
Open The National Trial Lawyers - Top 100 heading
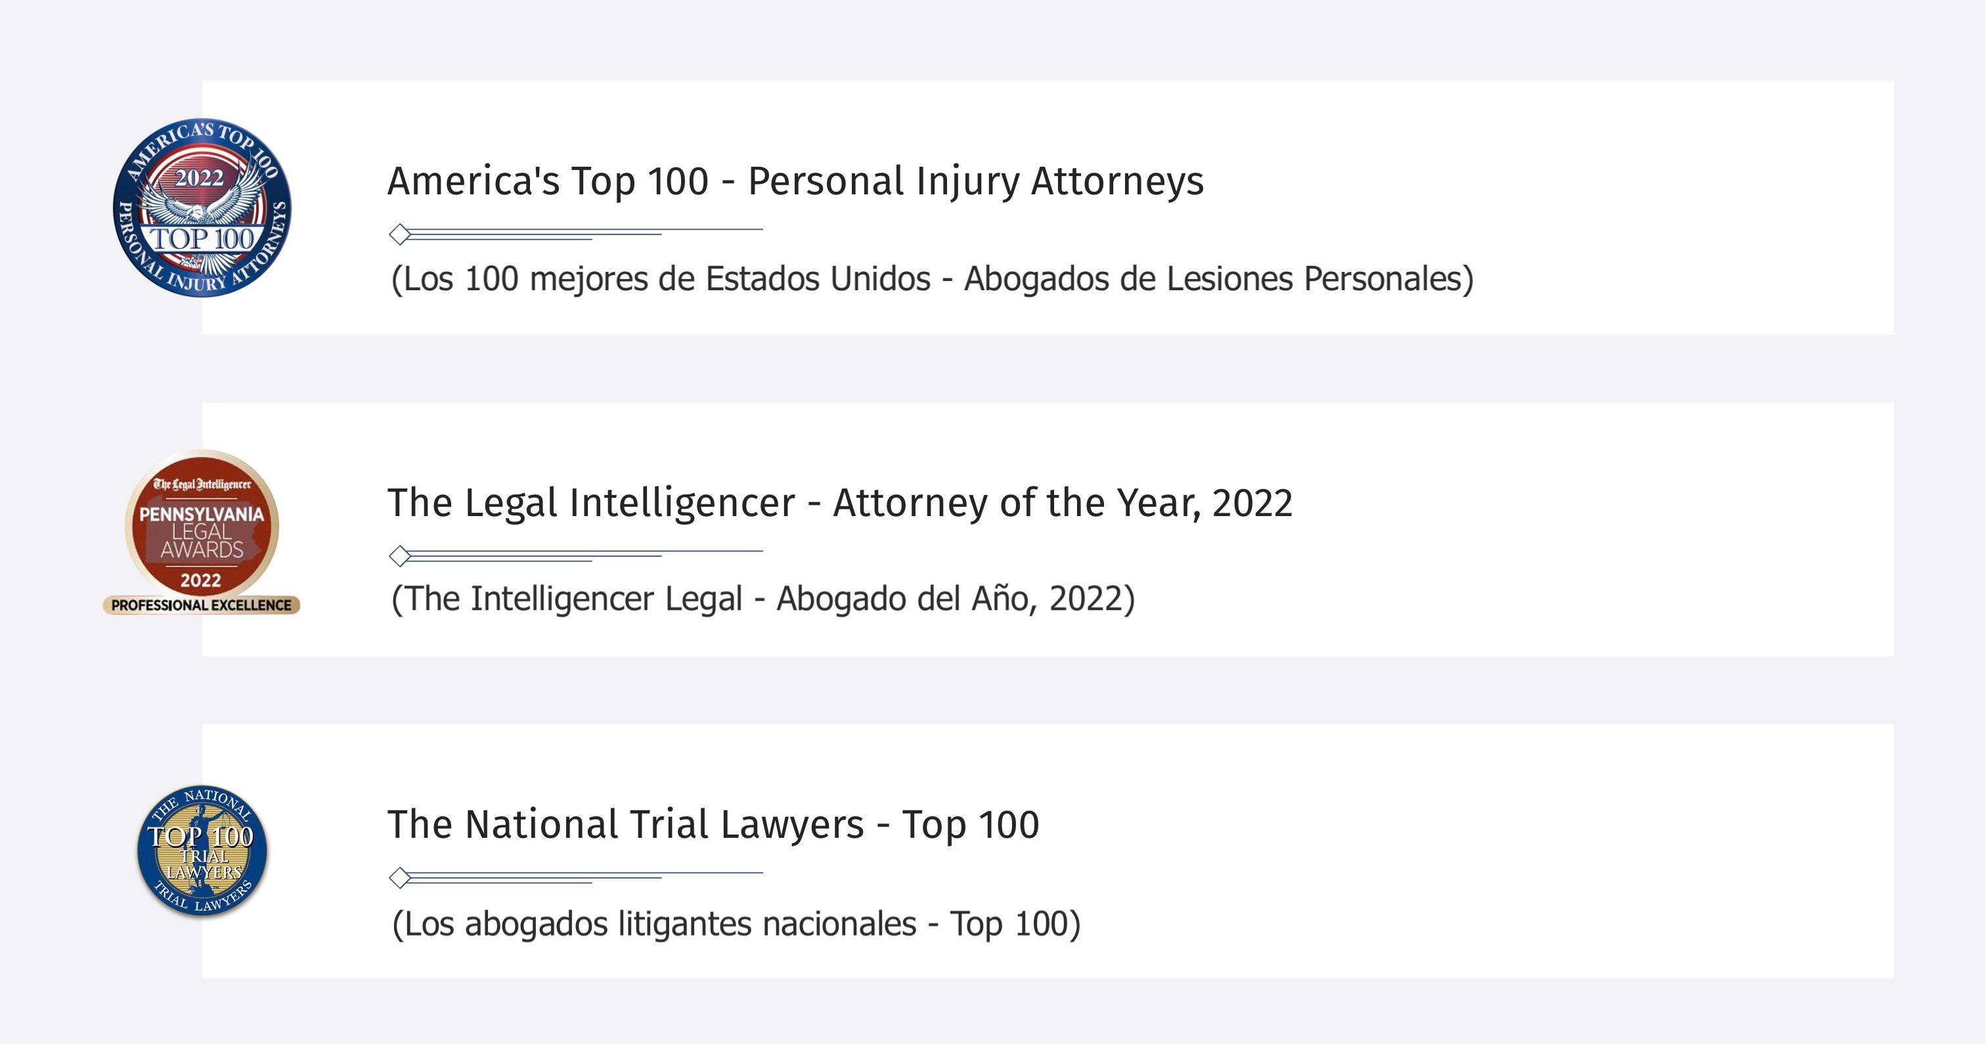point(713,825)
